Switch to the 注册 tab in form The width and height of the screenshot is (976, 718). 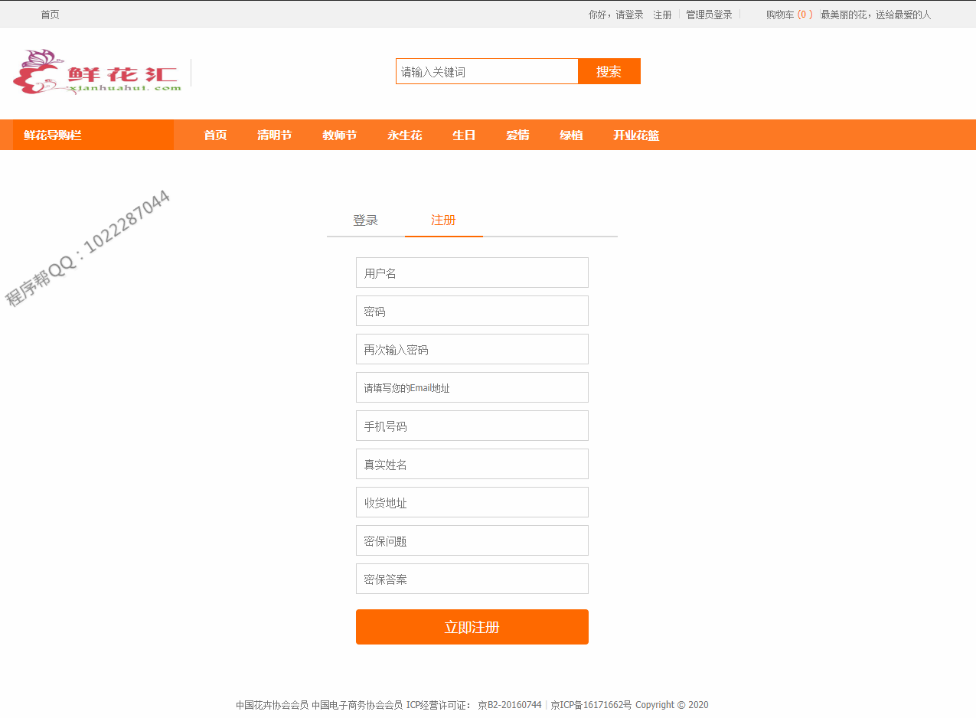[x=443, y=220]
